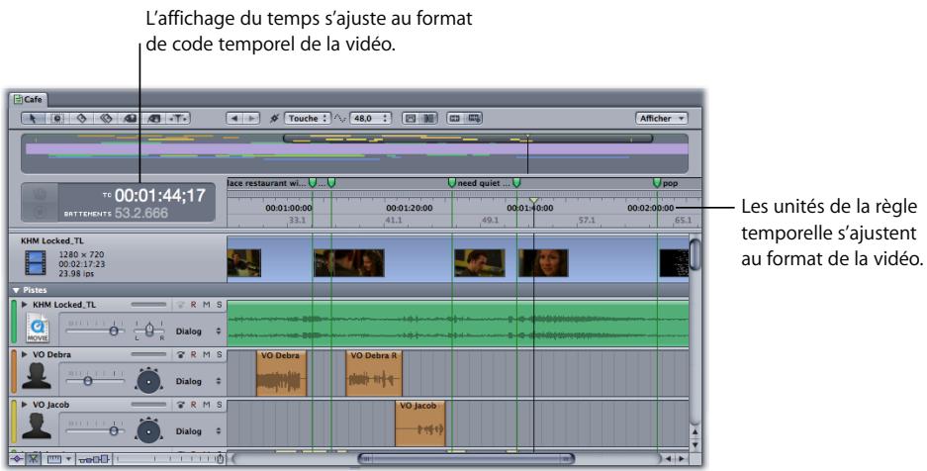
Task: Click first button right of 48,0 popup
Action: click(x=411, y=118)
